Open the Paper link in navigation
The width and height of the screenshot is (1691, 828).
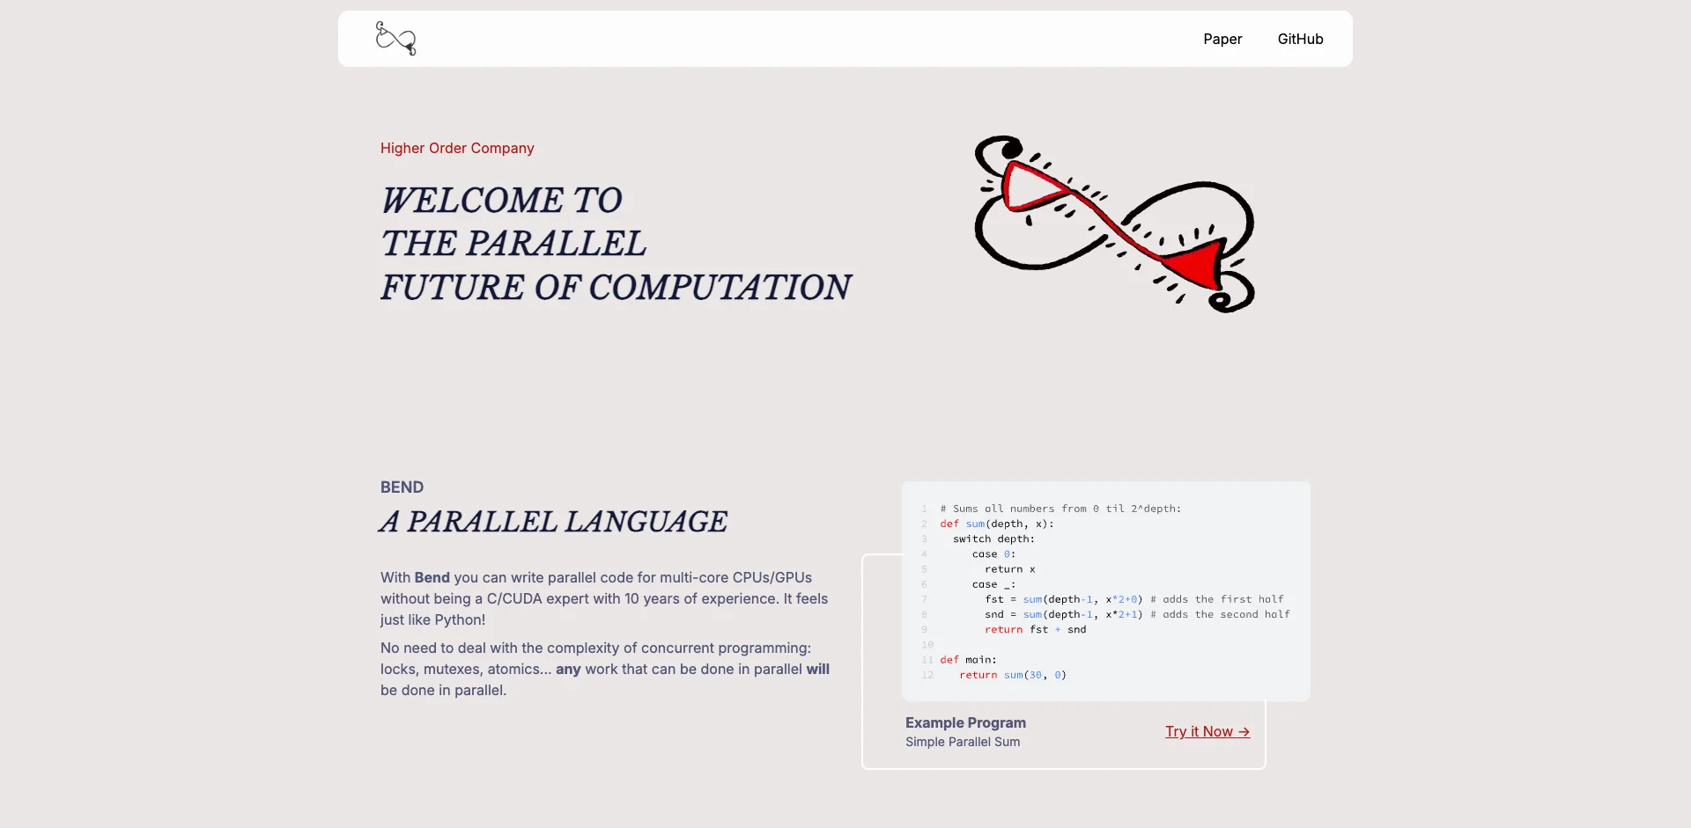click(x=1222, y=39)
